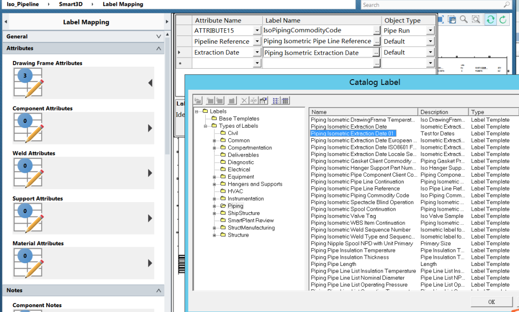Open Pipe Run object type dropdown
Image resolution: width=519 pixels, height=312 pixels.
point(430,30)
